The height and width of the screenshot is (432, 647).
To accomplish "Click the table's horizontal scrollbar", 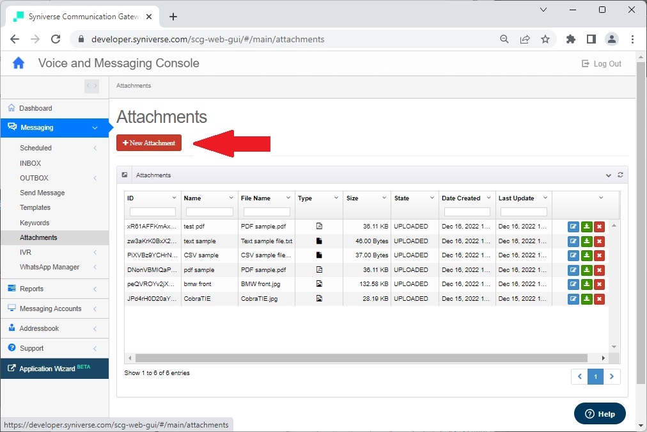I will point(361,358).
